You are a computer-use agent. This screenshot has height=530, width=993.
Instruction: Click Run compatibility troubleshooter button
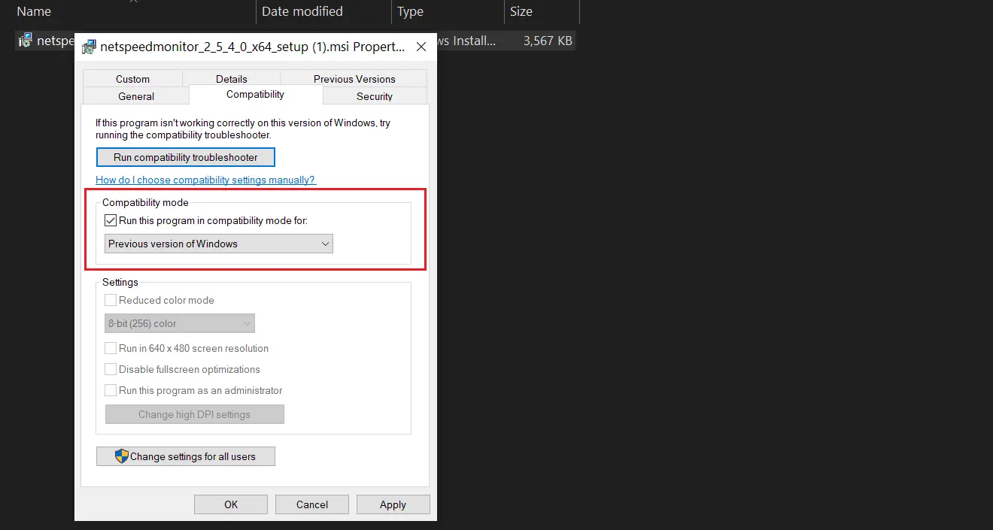click(186, 157)
